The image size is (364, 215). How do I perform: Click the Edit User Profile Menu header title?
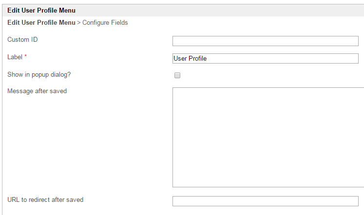coord(41,10)
